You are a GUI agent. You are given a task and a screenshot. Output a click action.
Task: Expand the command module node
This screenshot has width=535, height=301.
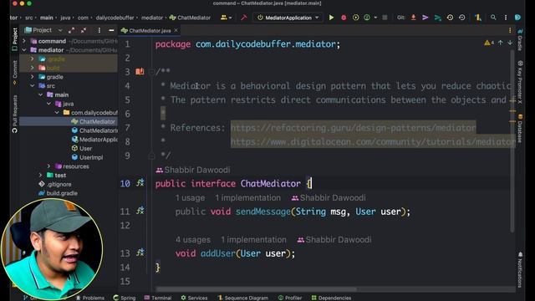click(x=24, y=41)
